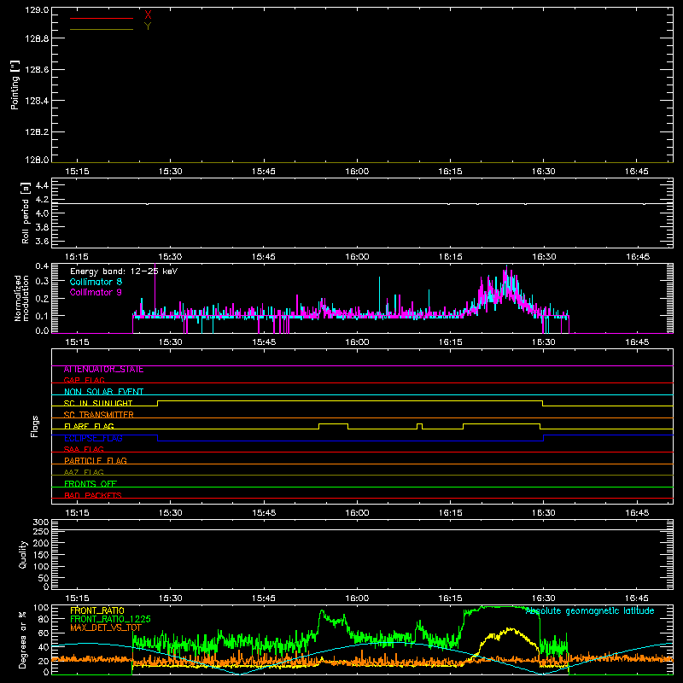Image resolution: width=683 pixels, height=683 pixels.
Task: Click the 129.0 tick label on Pointing axis
Action: (37, 10)
